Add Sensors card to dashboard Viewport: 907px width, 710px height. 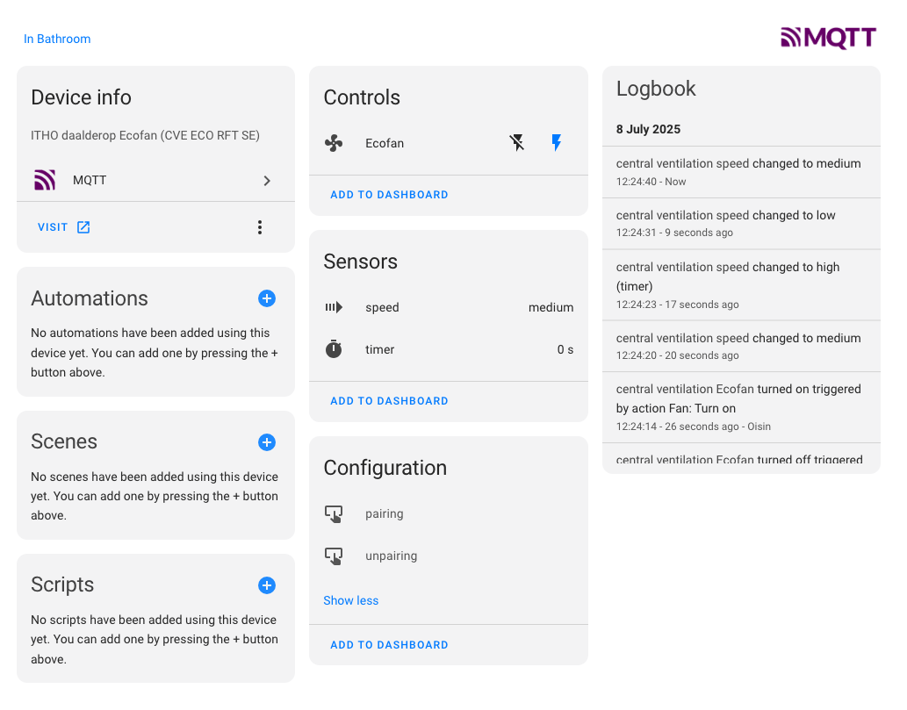click(389, 401)
